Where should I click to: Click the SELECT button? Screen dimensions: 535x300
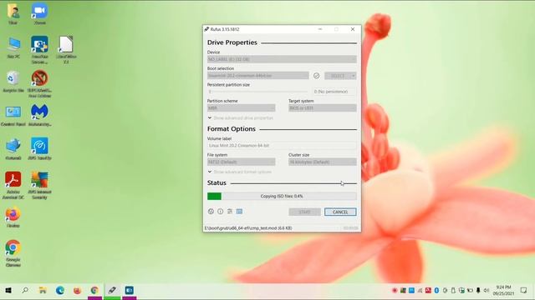(338, 76)
